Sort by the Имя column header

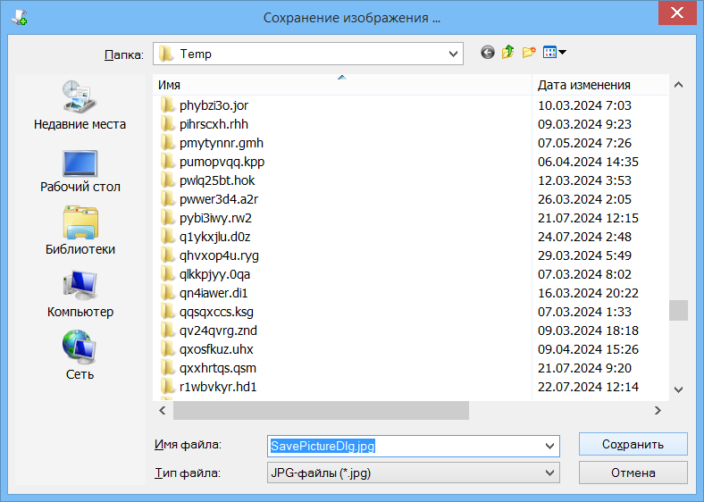click(x=342, y=85)
